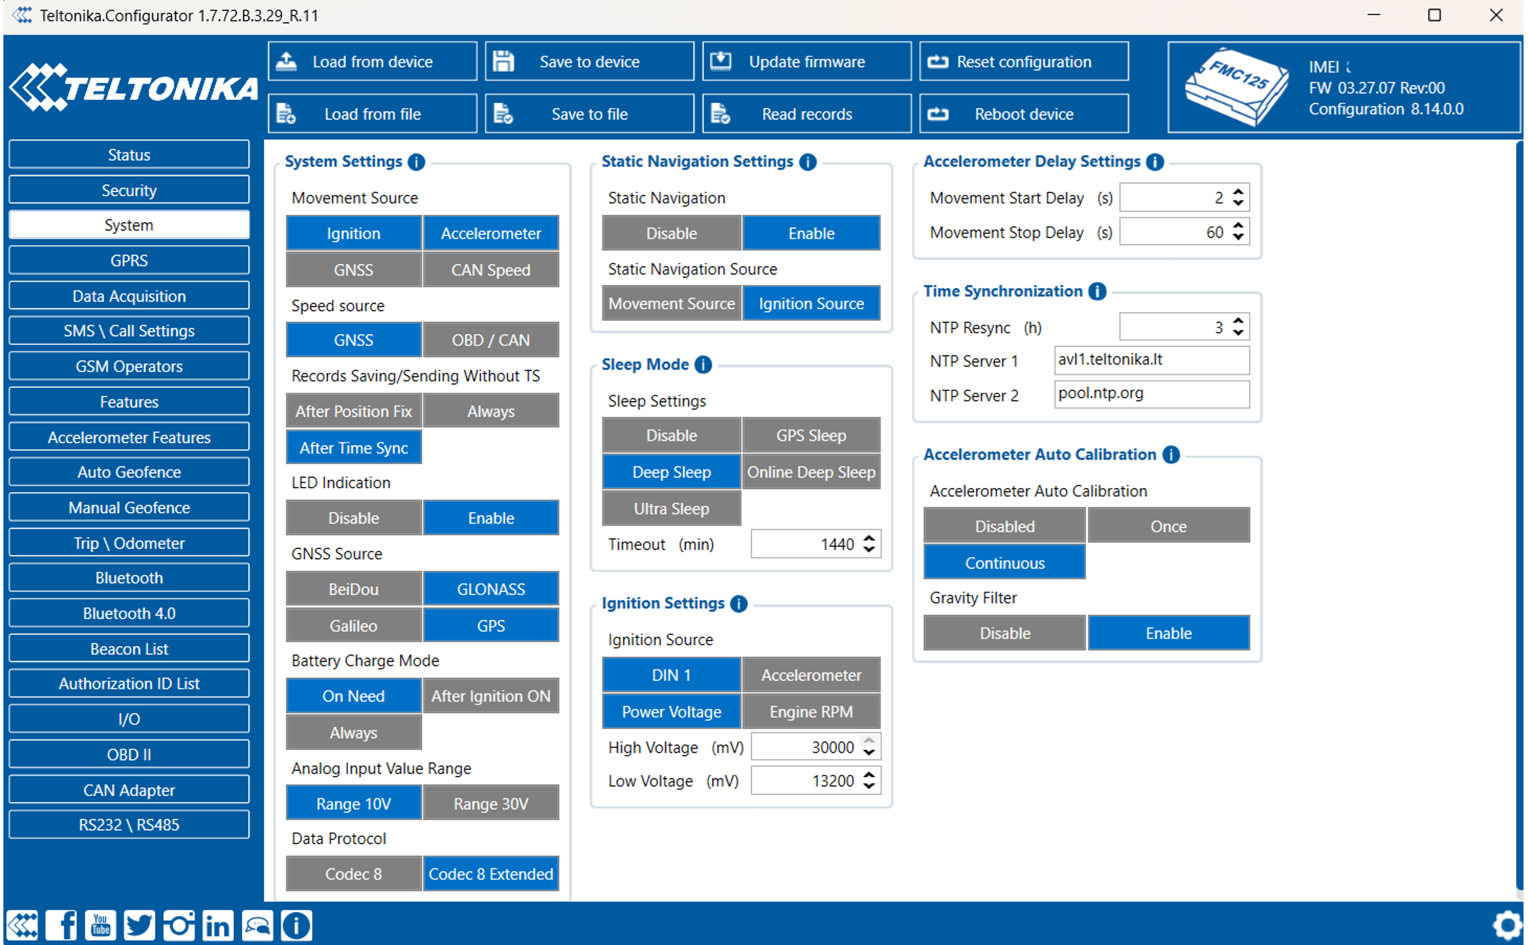Screen dimensions: 1528x945
Task: Select Always battery charge mode
Action: (354, 733)
